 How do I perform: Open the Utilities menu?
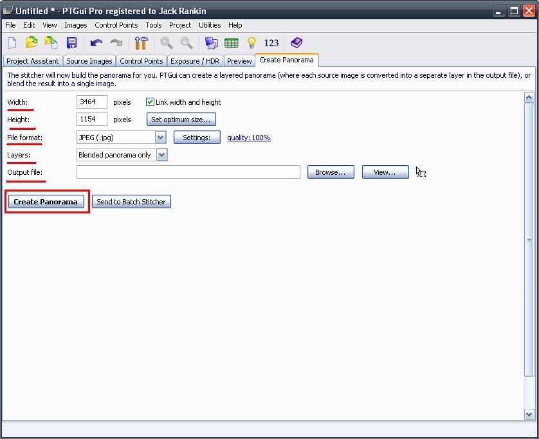click(210, 25)
